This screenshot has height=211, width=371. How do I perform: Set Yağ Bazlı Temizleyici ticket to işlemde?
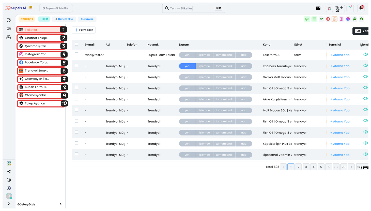click(x=204, y=66)
